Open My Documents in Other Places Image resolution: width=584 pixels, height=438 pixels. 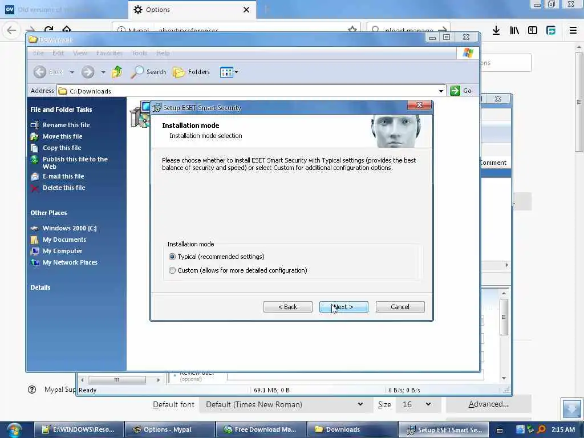[x=64, y=240]
